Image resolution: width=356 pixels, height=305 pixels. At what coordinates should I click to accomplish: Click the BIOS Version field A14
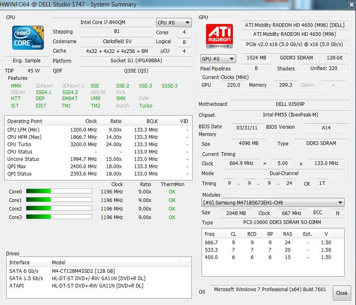tap(326, 127)
